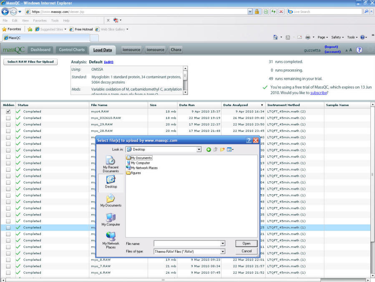Click the IE Help question mark icon
The image size is (375, 282).
click(x=362, y=37)
